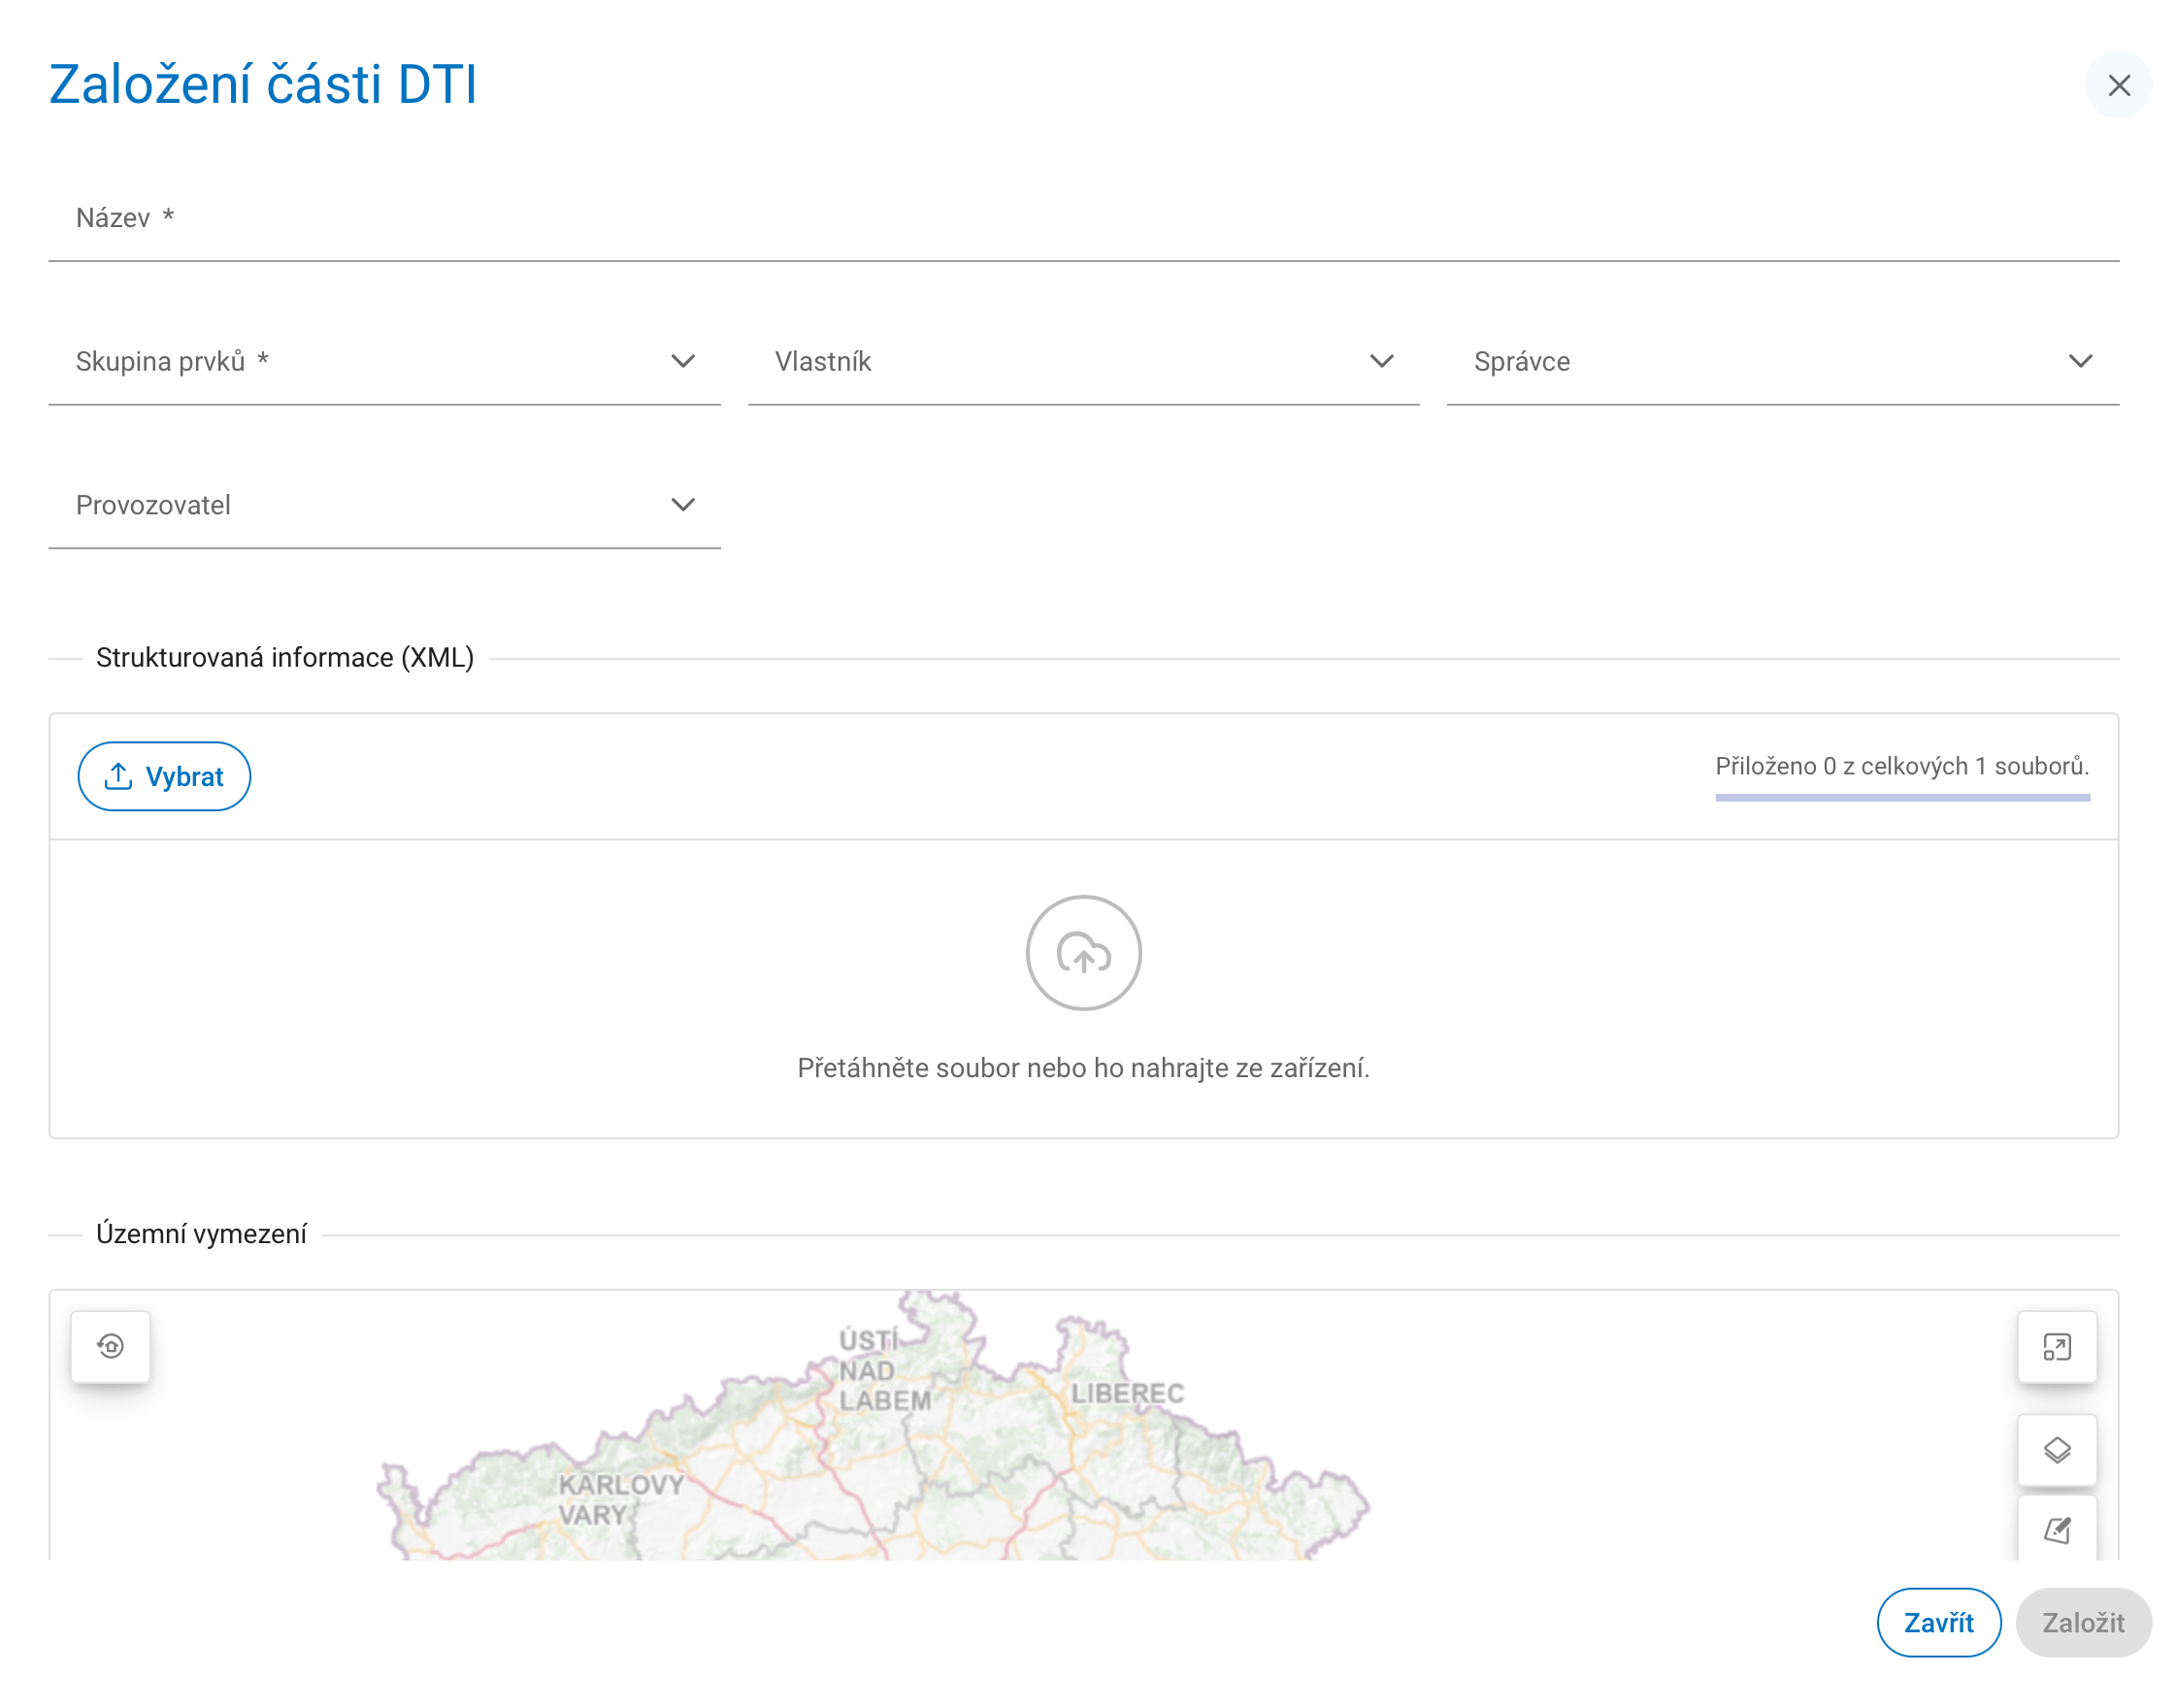Viewport: 2176px width, 1708px height.
Task: Click the cloud upload icon in drop zone
Action: (x=1084, y=953)
